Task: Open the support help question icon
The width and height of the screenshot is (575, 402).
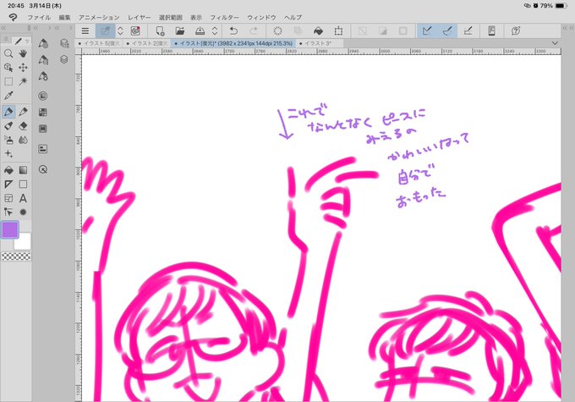Action: [516, 31]
